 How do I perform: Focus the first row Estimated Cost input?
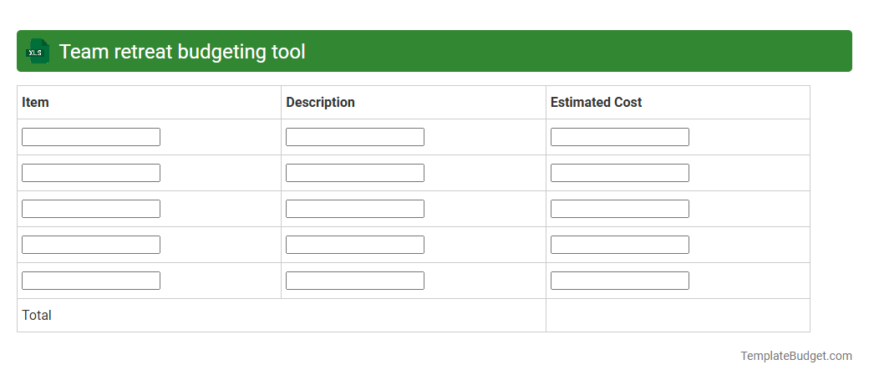620,137
